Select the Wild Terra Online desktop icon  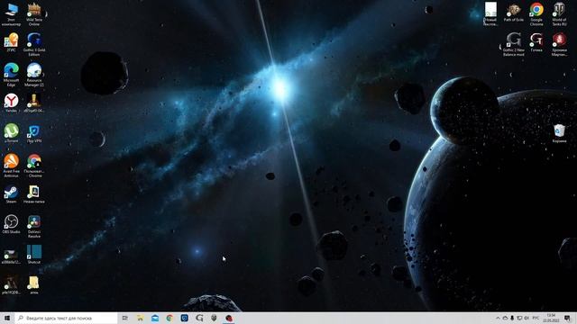34,14
